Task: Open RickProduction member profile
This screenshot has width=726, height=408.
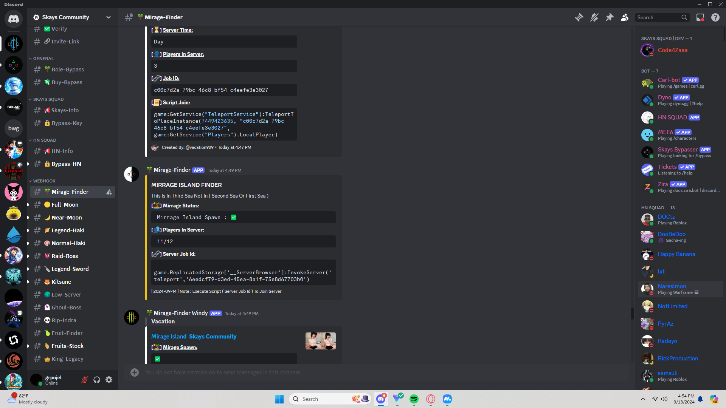Action: [x=681, y=359]
